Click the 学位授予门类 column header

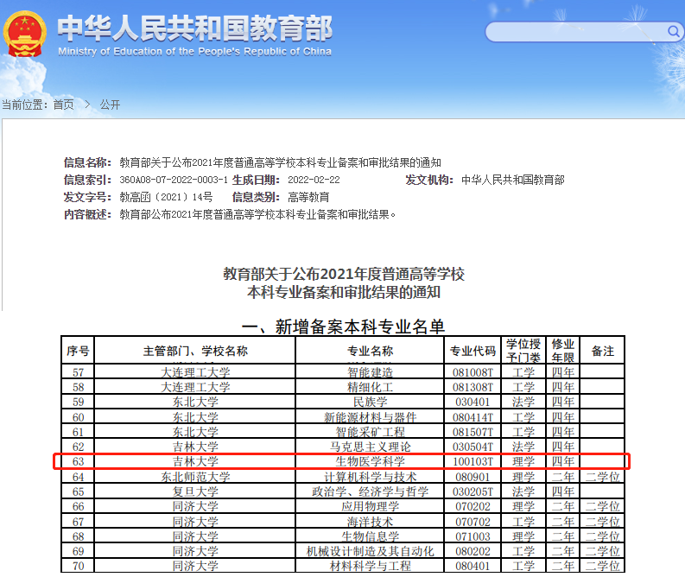coord(523,351)
